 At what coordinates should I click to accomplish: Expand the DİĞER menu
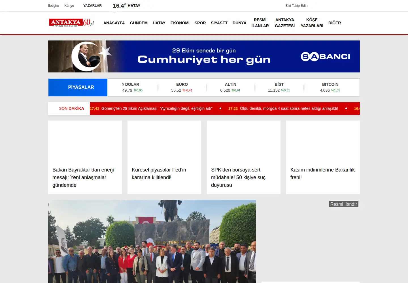coord(335,23)
